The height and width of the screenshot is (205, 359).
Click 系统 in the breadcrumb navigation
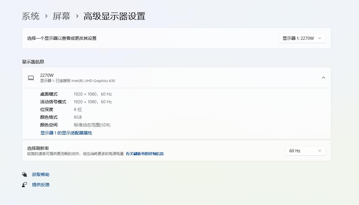[31, 16]
